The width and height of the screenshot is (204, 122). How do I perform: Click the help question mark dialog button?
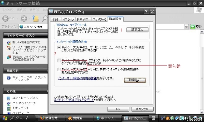[x=146, y=12]
